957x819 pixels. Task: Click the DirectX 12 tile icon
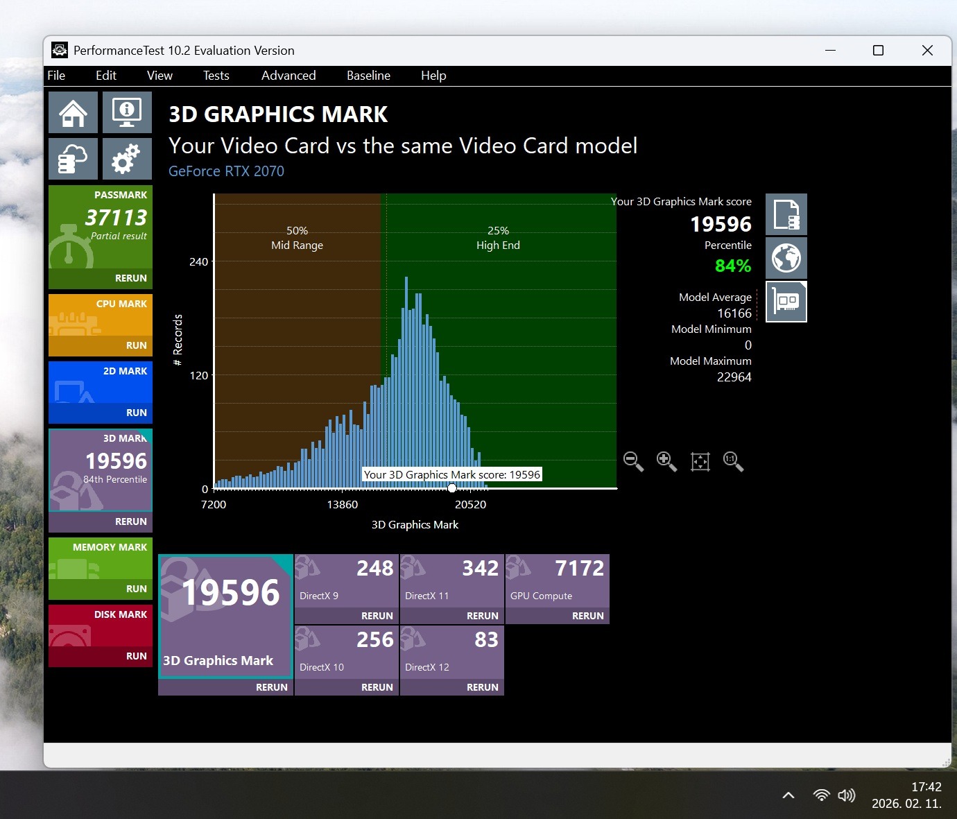413,639
